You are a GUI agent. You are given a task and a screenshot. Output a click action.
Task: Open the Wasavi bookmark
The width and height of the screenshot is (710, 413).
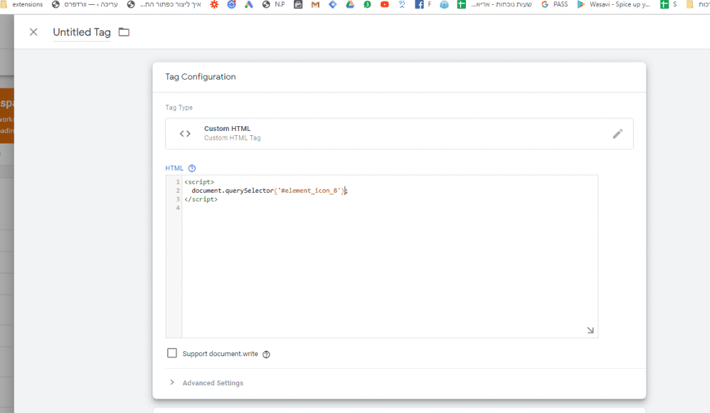point(614,4)
